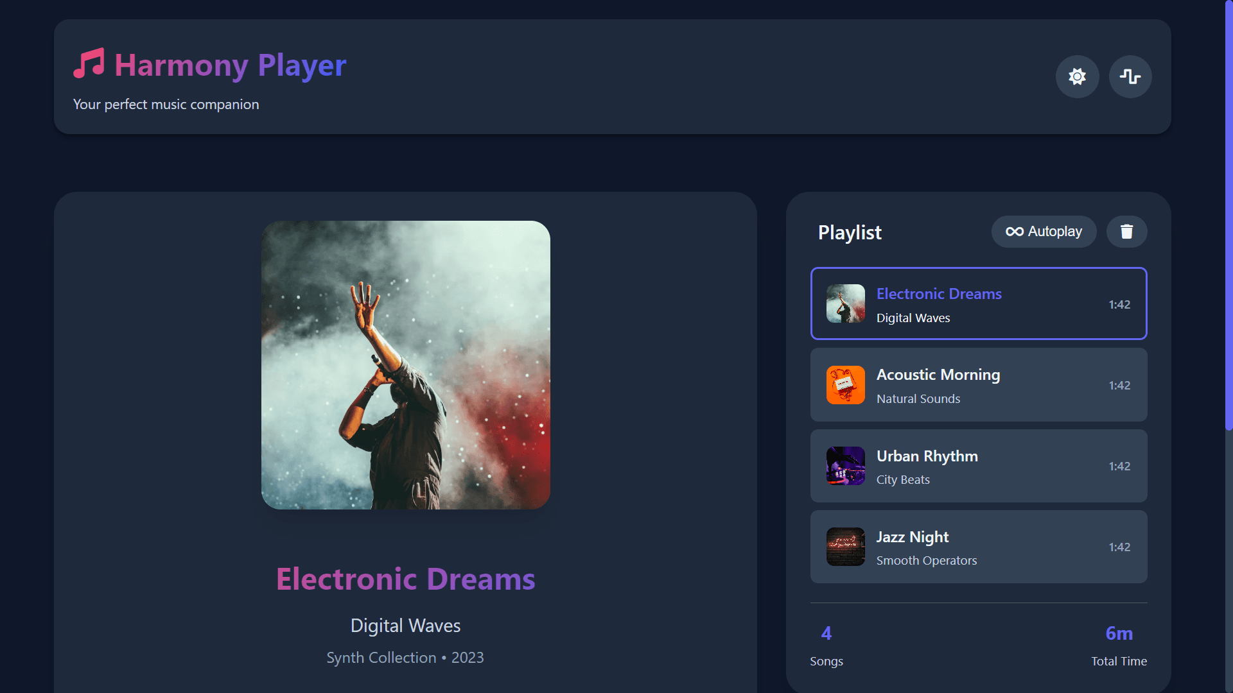Click the Jazz Night album thumbnail
Viewport: 1233px width, 693px height.
(845, 547)
